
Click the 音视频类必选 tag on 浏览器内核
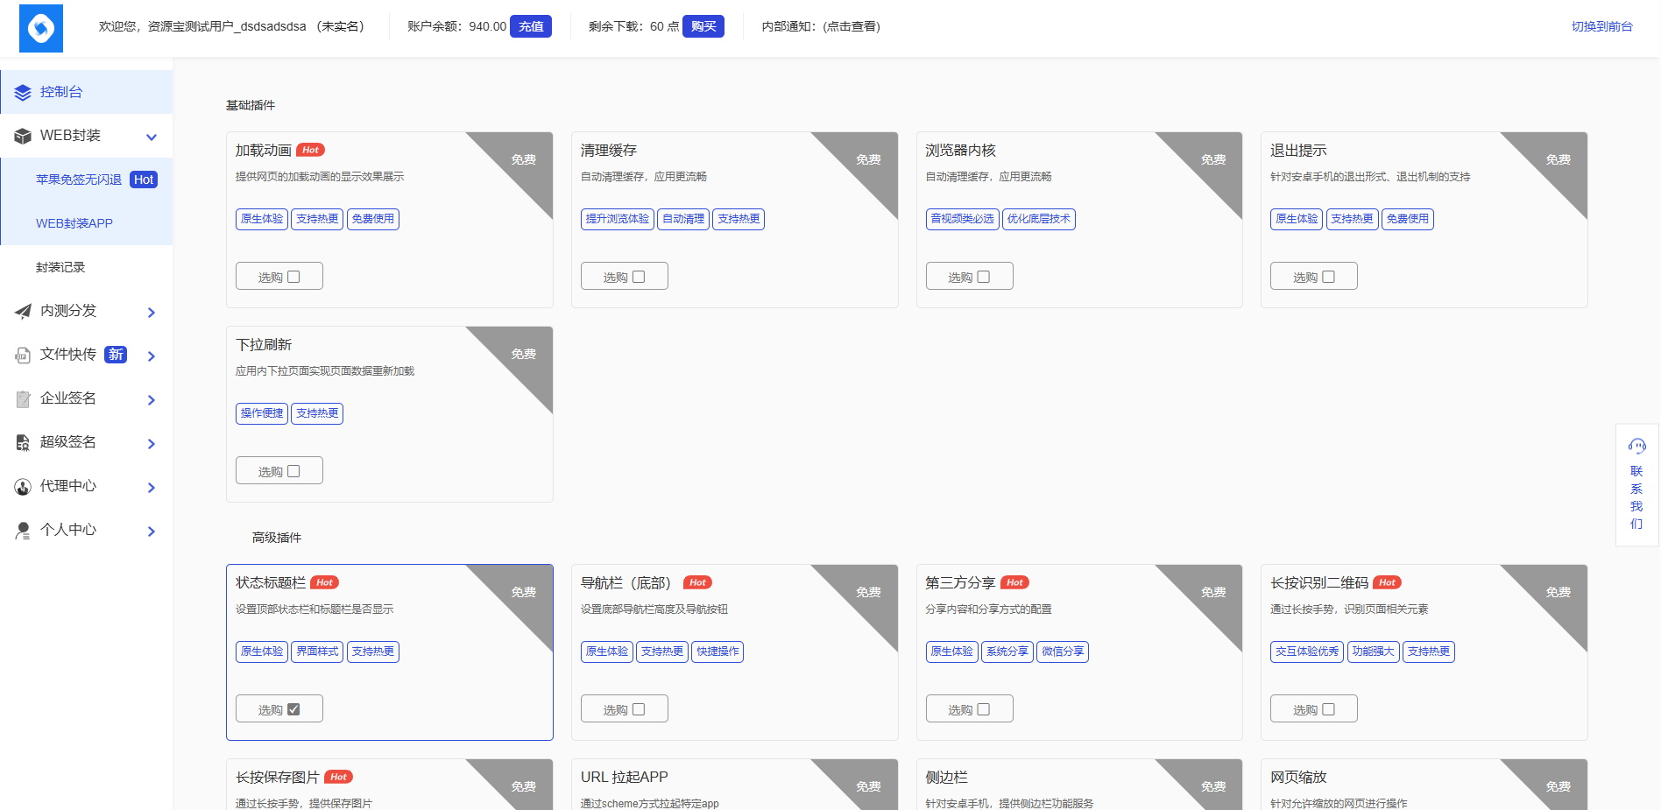962,219
